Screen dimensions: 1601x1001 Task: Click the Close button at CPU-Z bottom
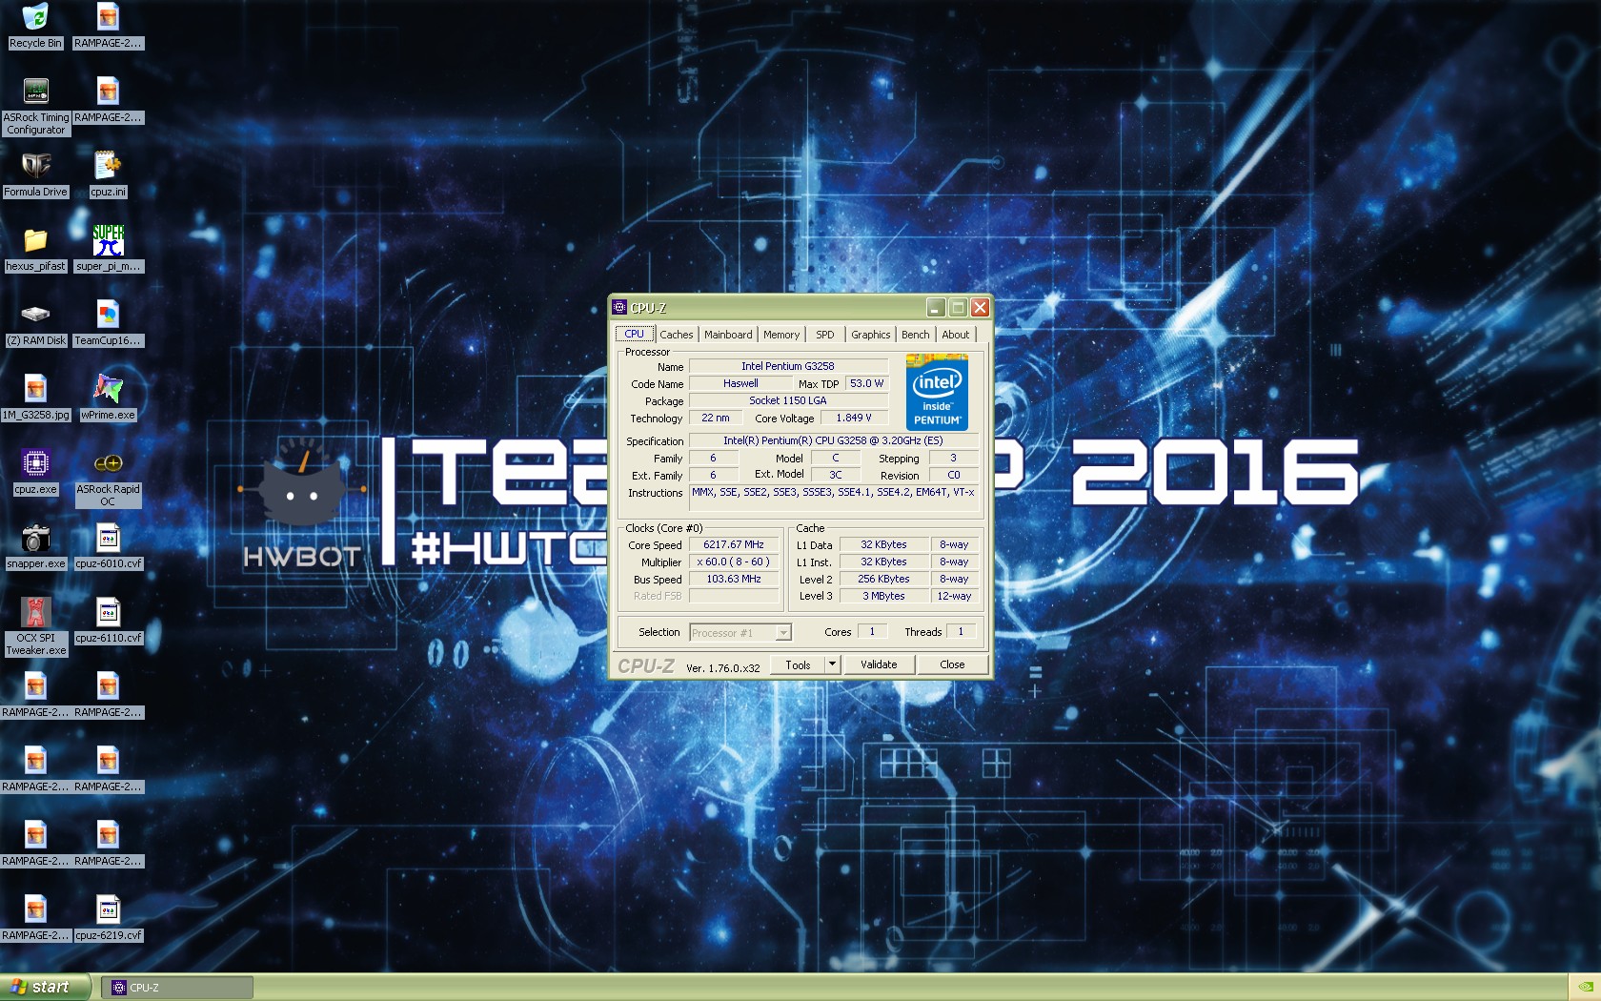[x=952, y=664]
